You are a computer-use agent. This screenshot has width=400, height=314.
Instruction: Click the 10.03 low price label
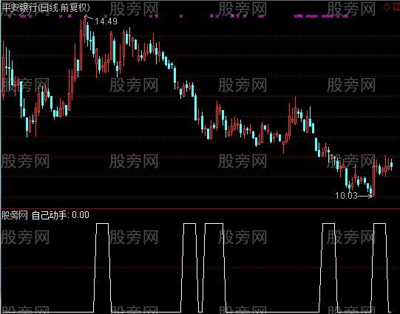[346, 196]
